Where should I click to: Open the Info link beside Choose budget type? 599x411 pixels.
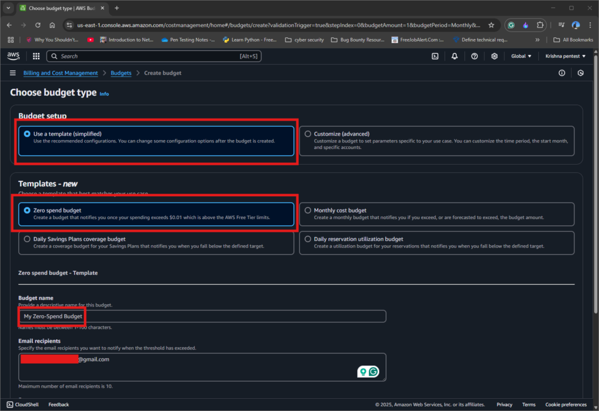click(x=104, y=94)
